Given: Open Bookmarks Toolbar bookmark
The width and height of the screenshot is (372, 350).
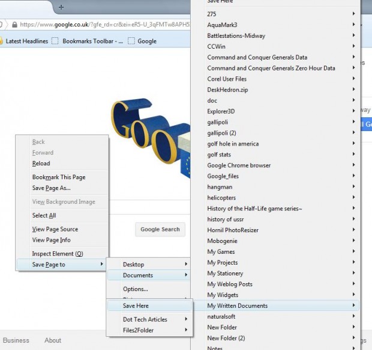Looking at the screenshot, I should point(88,41).
